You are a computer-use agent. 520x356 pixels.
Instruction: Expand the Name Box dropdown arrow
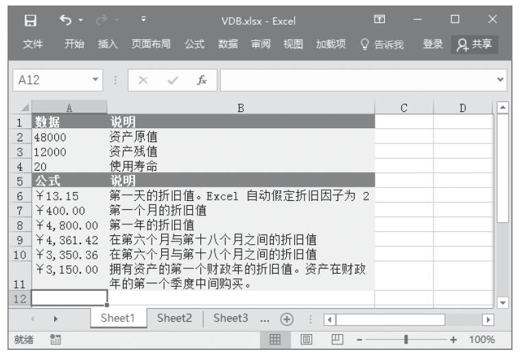pos(95,80)
